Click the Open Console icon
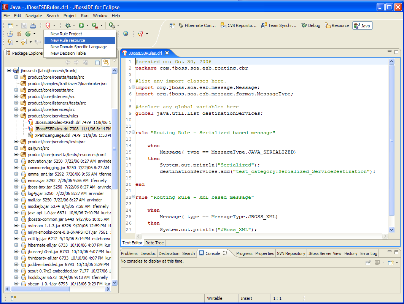 (x=391, y=263)
